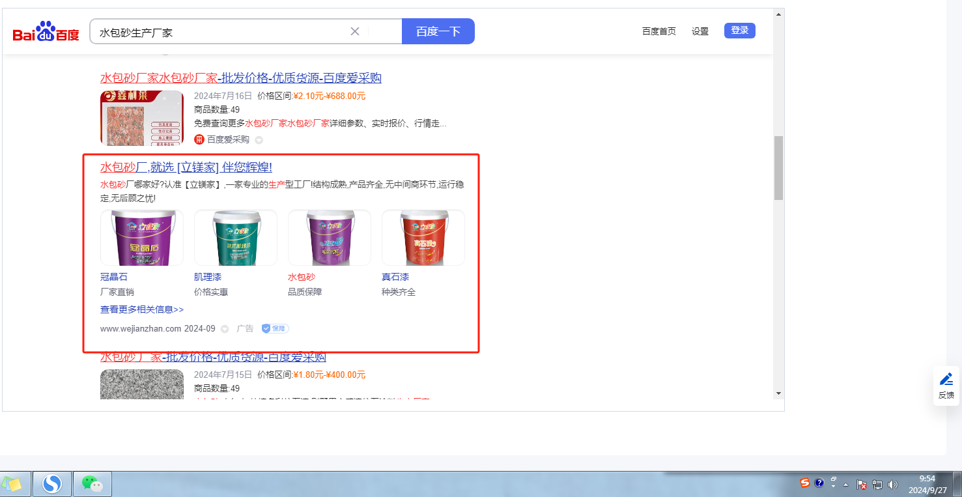The width and height of the screenshot is (962, 497).
Task: Open the 肌理漆 product link
Action: click(208, 277)
